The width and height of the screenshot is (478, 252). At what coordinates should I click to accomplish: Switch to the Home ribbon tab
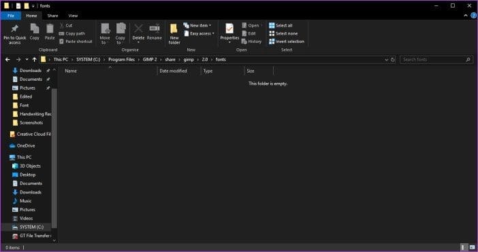point(31,16)
